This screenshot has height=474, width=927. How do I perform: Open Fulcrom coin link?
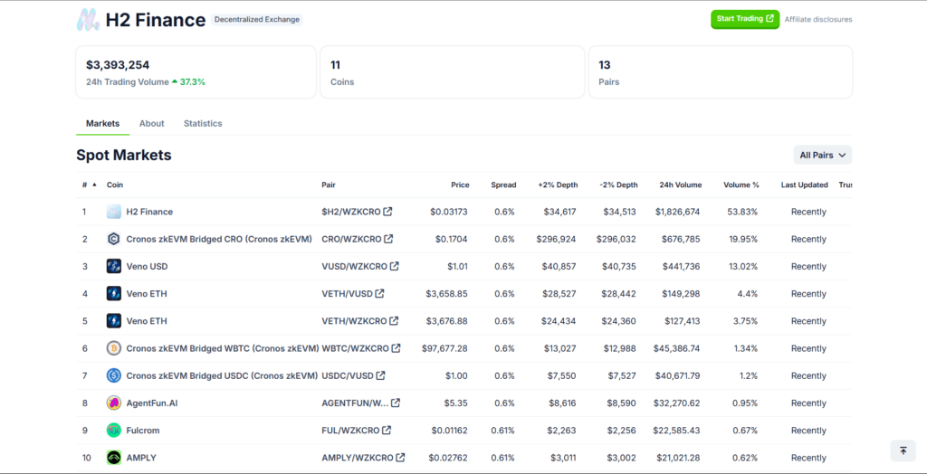[143, 431]
